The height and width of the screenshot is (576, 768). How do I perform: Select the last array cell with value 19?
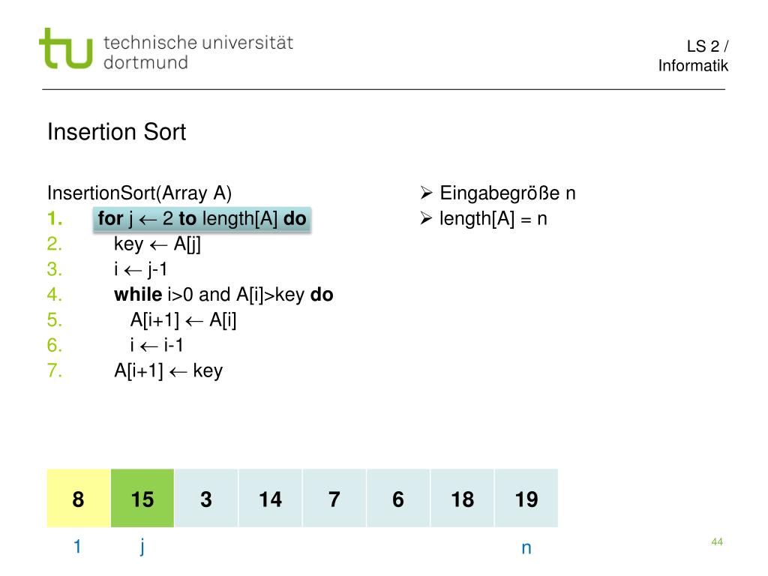point(526,498)
